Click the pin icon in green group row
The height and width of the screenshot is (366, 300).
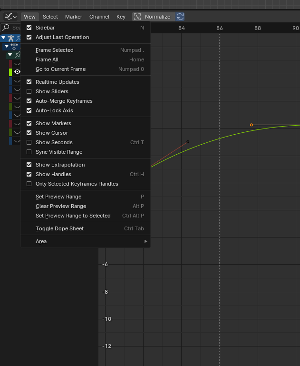(18, 55)
